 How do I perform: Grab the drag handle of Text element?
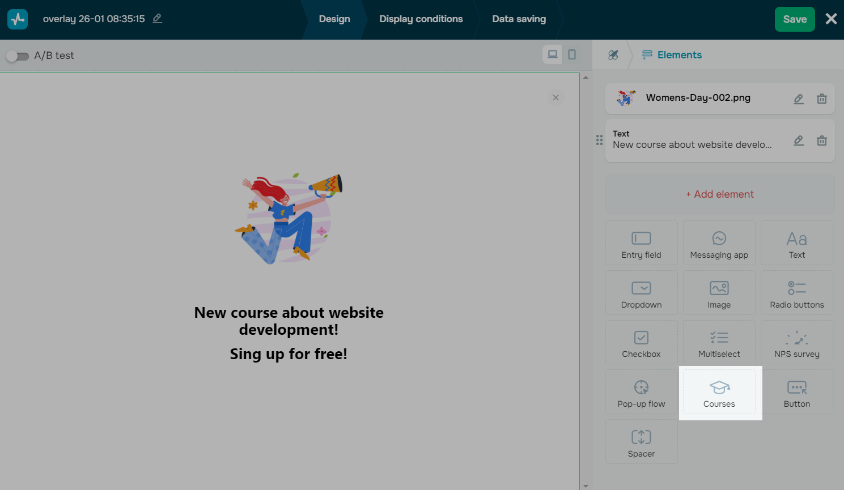click(x=599, y=140)
